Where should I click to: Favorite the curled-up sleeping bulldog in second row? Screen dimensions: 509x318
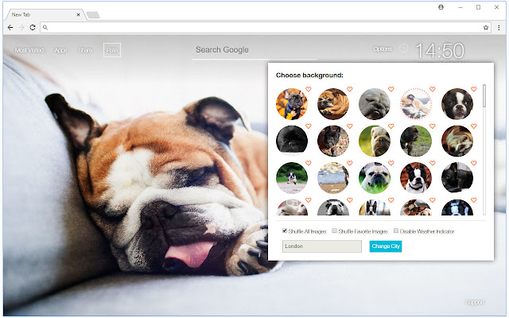click(474, 126)
